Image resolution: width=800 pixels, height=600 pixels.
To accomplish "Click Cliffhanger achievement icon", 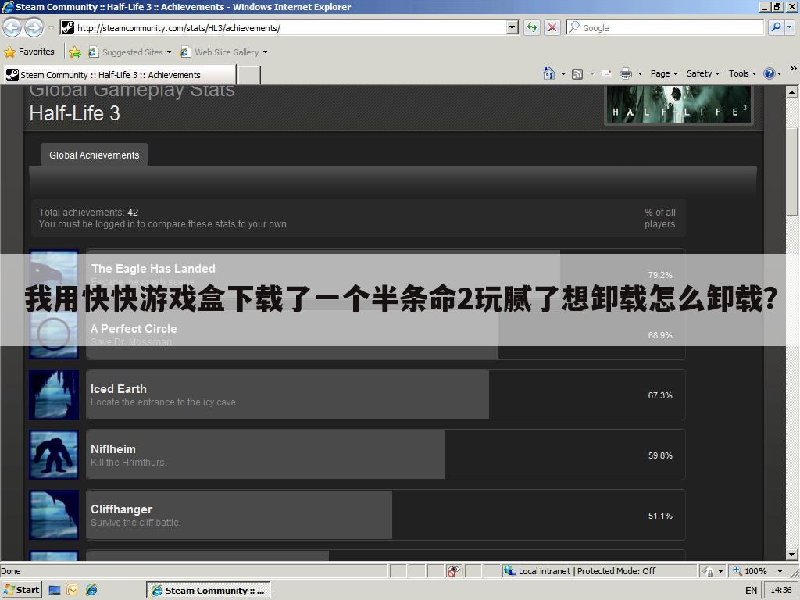I will click(x=54, y=515).
